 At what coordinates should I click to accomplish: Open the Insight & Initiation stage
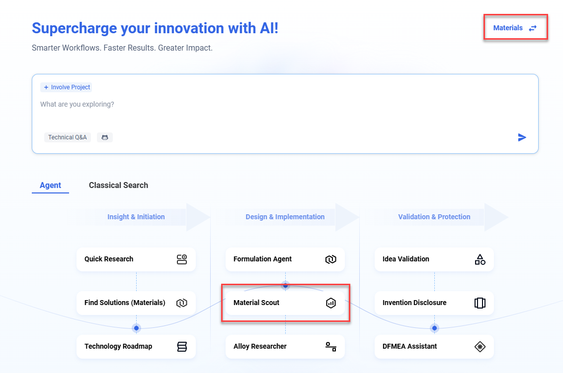[x=136, y=217]
